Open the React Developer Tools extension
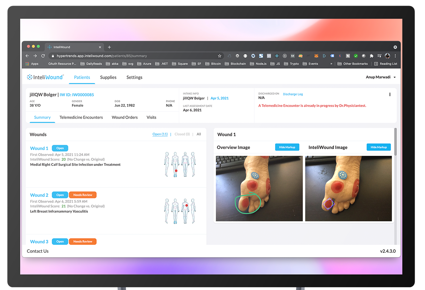 [x=277, y=56]
